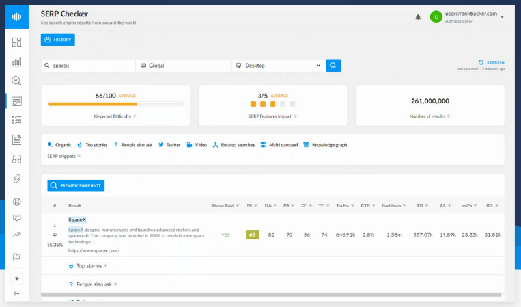
Task: Open the dashboard grid icon in sidebar
Action: point(17,42)
